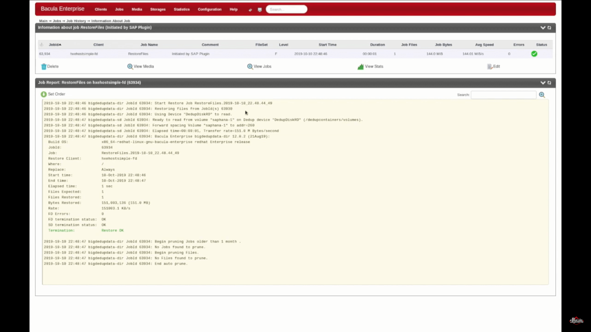This screenshot has width=591, height=332.
Task: Click View Stats chart icon
Action: coord(360,67)
